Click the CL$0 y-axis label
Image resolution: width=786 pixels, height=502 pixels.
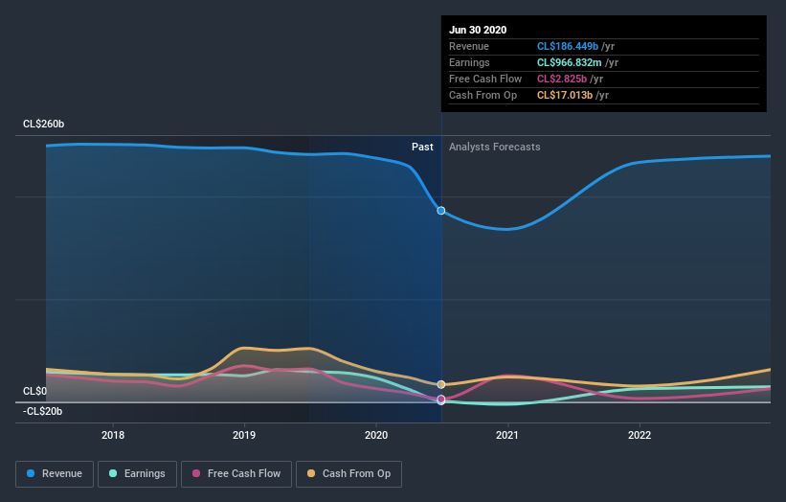point(34,391)
